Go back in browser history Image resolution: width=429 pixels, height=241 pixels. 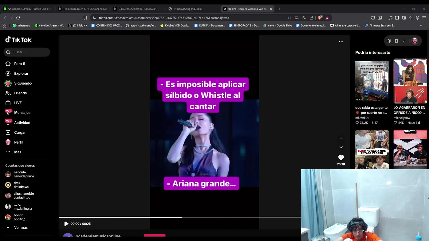coord(5,18)
